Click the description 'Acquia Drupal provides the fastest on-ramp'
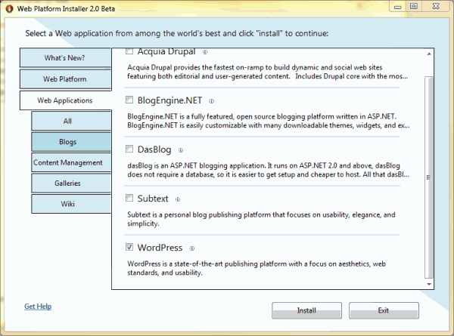This screenshot has height=336, width=454. tap(268, 72)
